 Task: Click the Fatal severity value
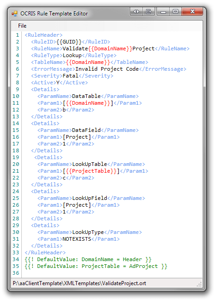[x=70, y=76]
